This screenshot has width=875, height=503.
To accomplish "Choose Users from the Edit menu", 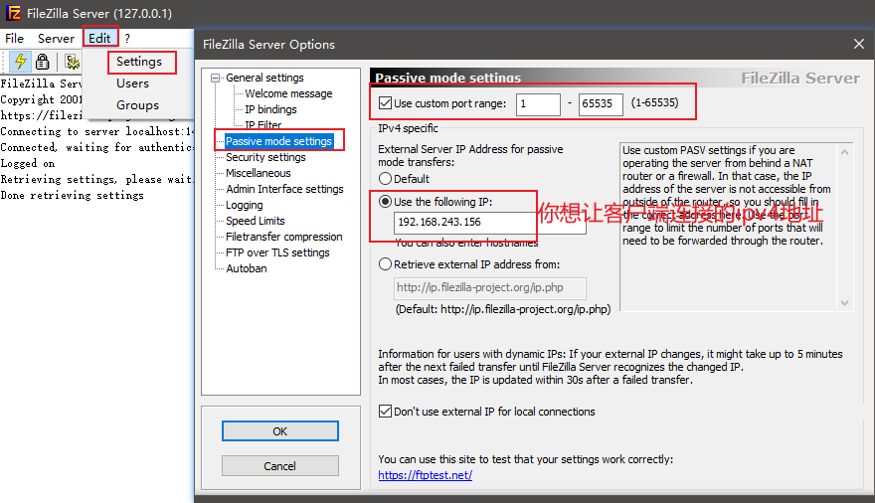I will coord(133,84).
